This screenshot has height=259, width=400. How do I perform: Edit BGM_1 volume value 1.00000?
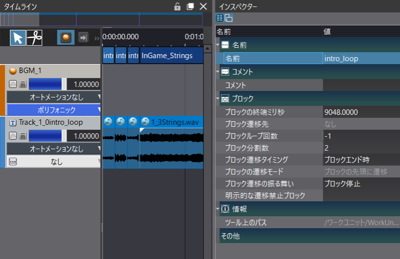(x=83, y=85)
